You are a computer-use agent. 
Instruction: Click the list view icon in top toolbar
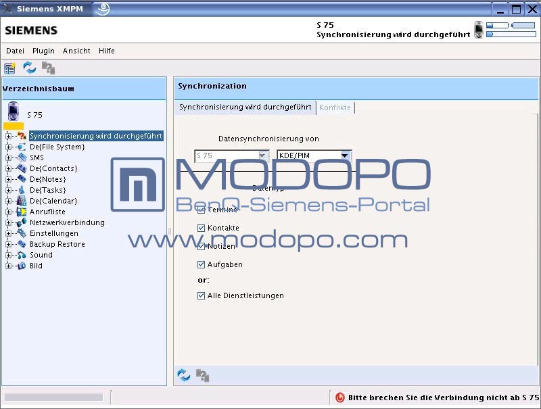[x=10, y=68]
